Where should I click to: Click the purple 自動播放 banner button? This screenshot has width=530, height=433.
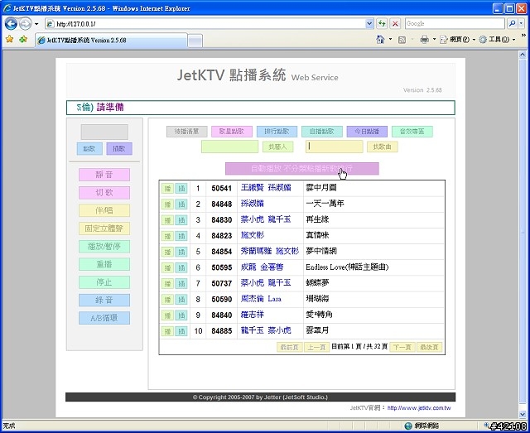pyautogui.click(x=301, y=169)
